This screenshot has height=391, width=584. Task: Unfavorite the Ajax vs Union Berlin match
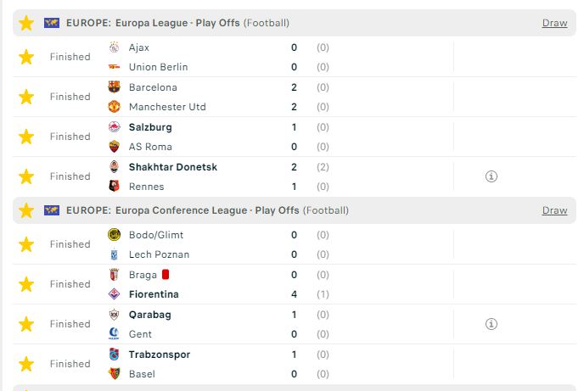(x=26, y=57)
